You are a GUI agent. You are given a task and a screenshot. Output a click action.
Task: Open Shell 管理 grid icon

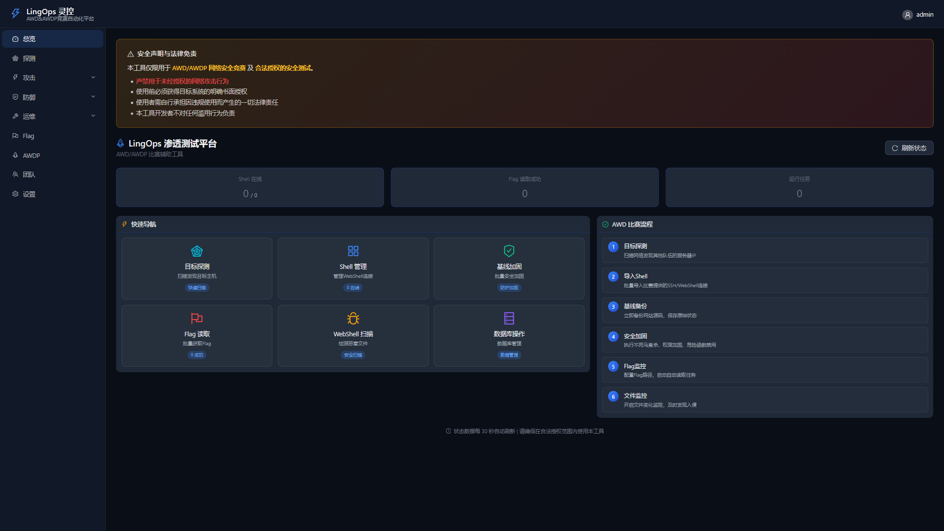click(353, 251)
